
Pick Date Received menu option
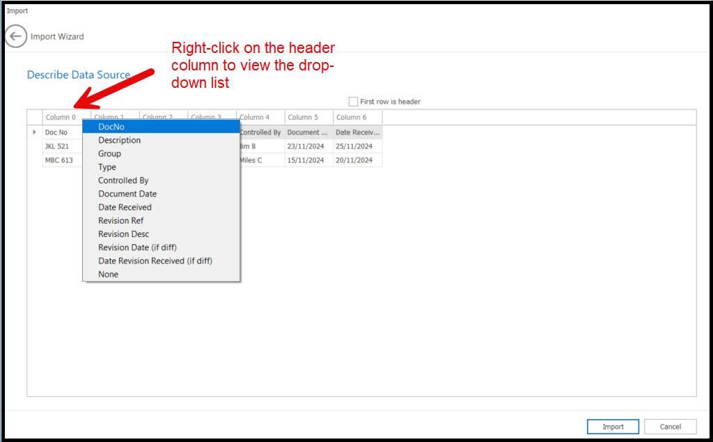pos(125,207)
